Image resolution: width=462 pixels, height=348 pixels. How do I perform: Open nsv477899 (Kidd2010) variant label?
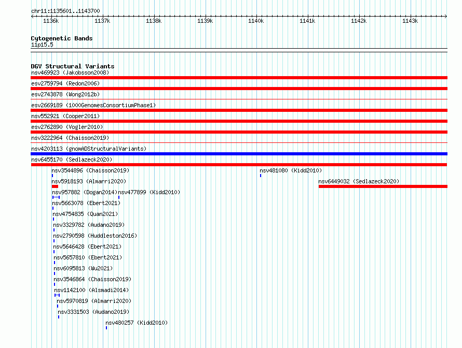(x=149, y=192)
